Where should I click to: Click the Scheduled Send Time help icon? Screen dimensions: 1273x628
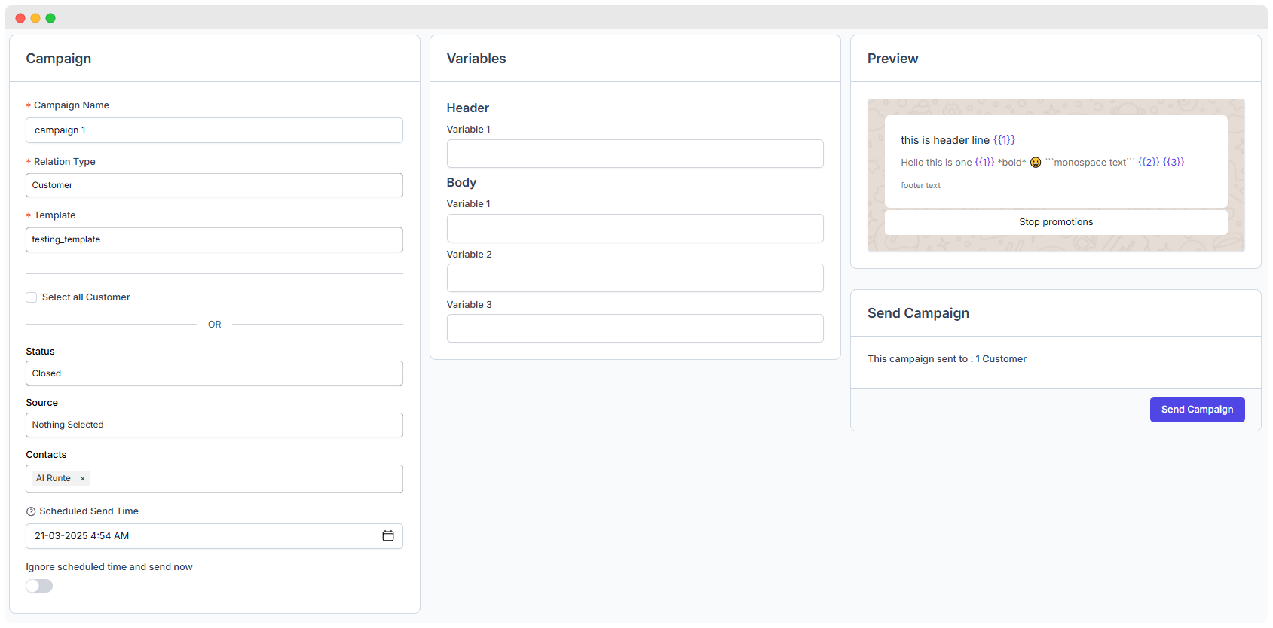click(31, 511)
